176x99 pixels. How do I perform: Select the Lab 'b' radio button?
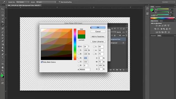pyautogui.click(x=94, y=54)
